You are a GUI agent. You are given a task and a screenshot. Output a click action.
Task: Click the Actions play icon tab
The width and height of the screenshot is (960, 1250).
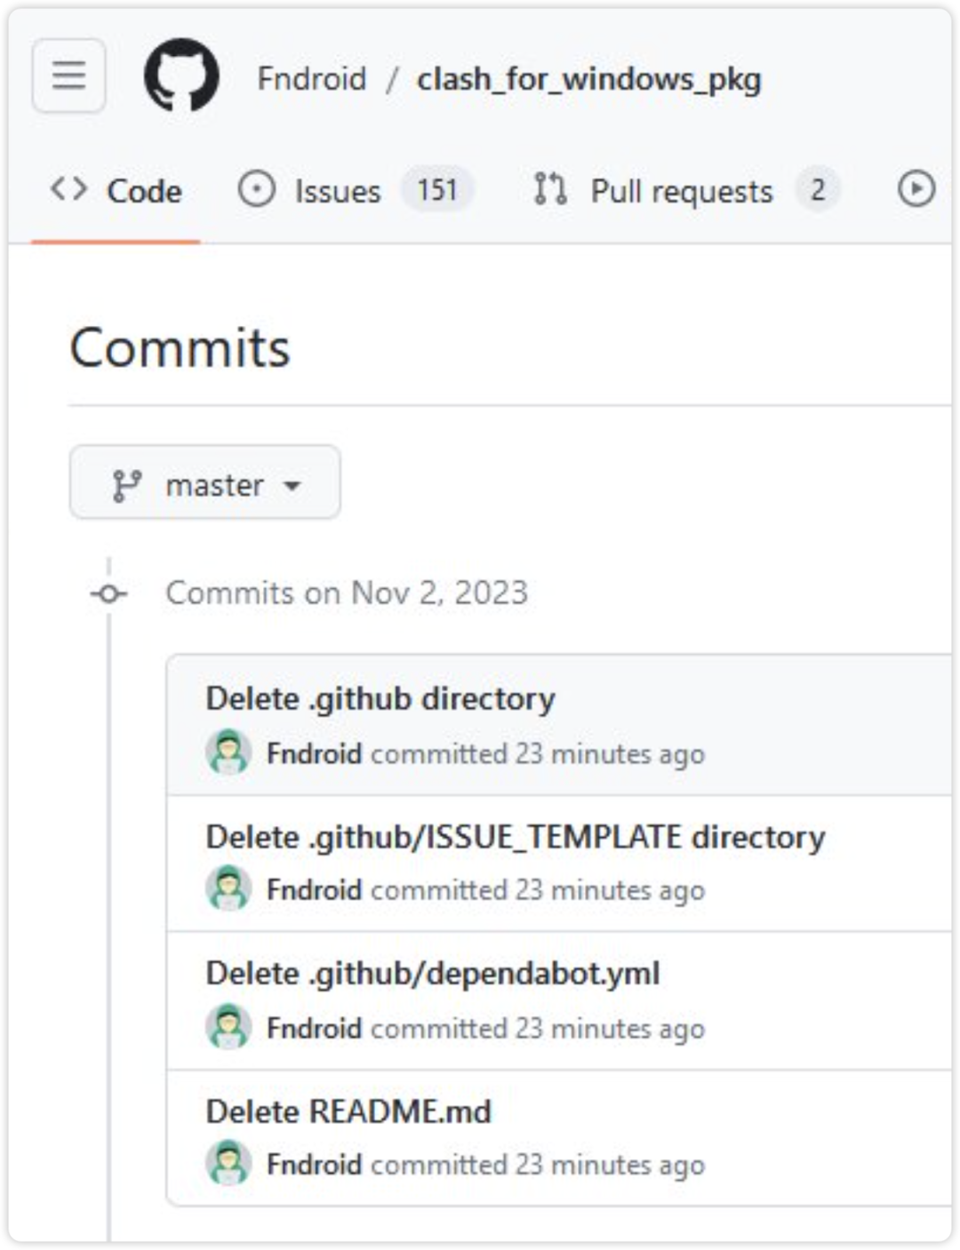tap(916, 189)
